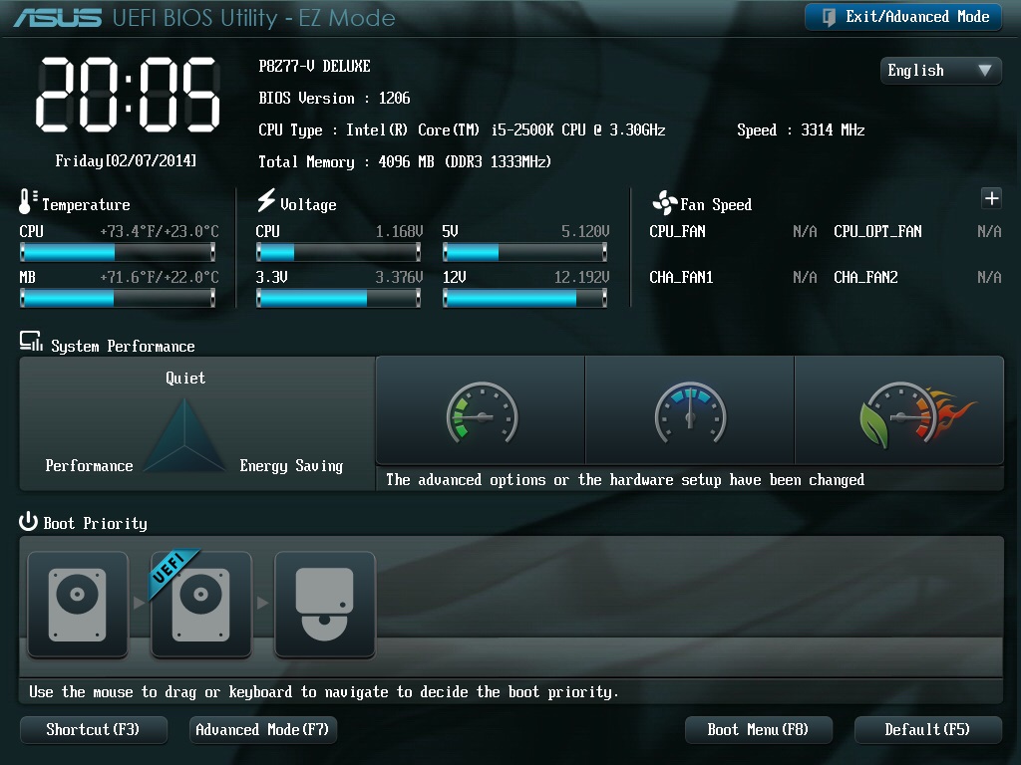Click BIOS Version : 1206 text
The image size is (1021, 765).
(334, 99)
